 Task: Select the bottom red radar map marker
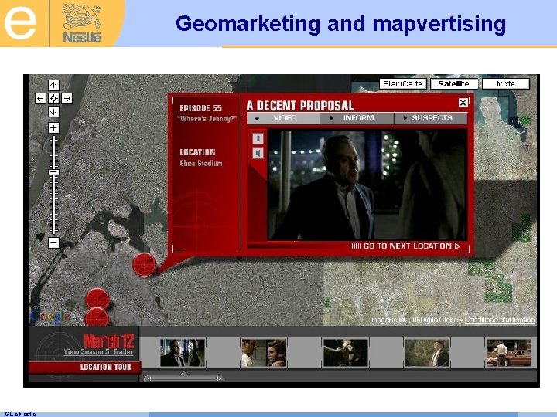click(x=97, y=317)
